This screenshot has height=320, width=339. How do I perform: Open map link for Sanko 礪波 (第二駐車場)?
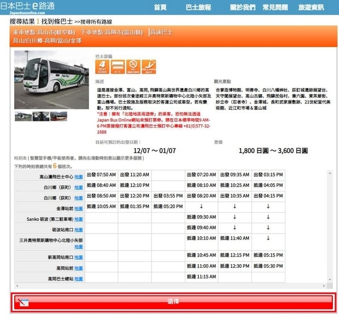(x=79, y=219)
